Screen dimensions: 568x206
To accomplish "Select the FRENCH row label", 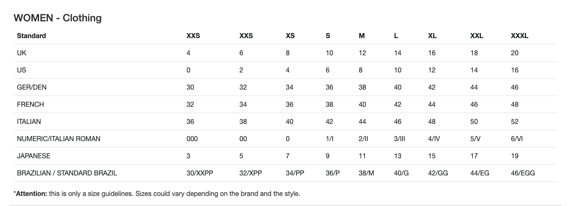I will coord(30,104).
